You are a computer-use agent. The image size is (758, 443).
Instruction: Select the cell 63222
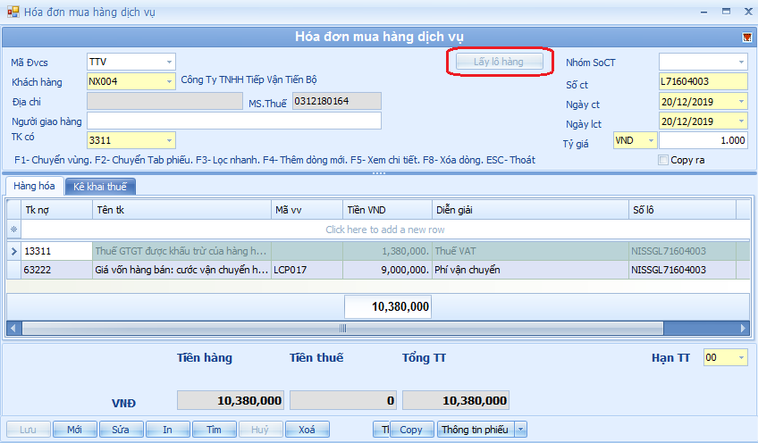coord(57,270)
